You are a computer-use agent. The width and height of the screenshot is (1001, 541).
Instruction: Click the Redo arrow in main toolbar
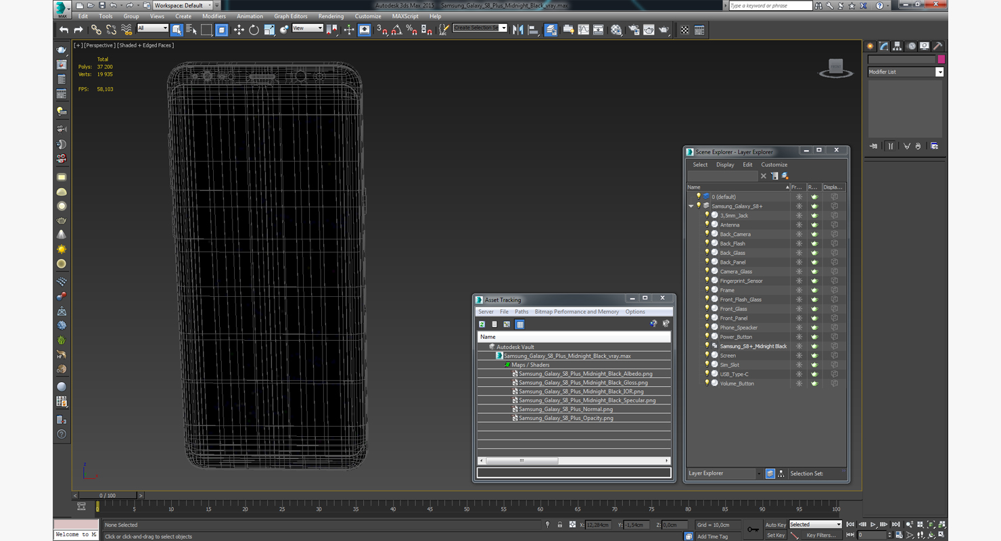pyautogui.click(x=78, y=30)
